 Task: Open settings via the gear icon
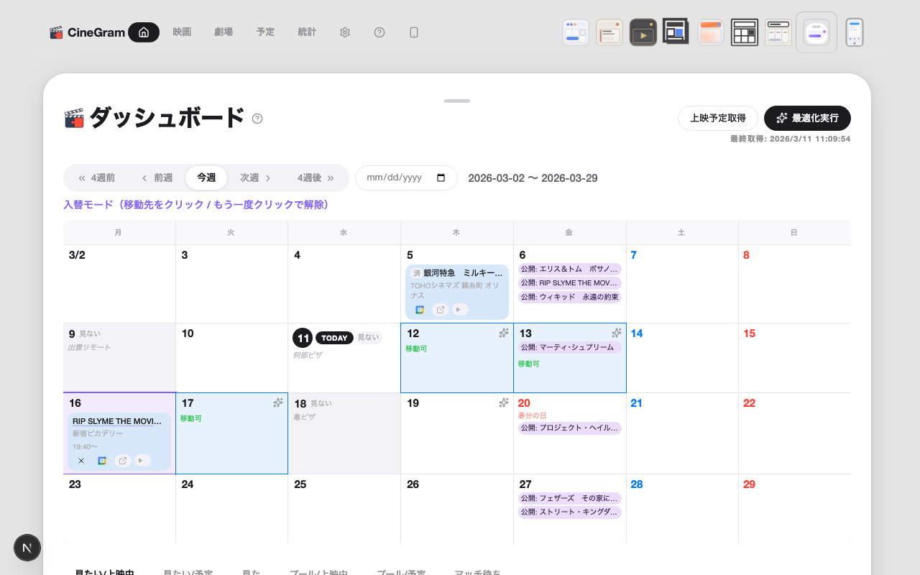click(345, 32)
